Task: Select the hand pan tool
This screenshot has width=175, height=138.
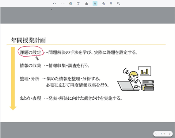Action: click(71, 4)
